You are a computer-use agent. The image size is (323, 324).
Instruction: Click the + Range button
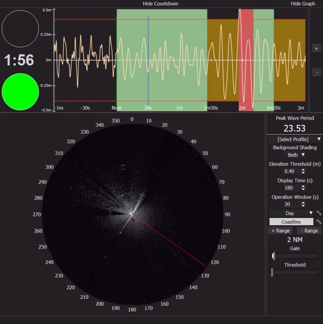[x=281, y=231]
